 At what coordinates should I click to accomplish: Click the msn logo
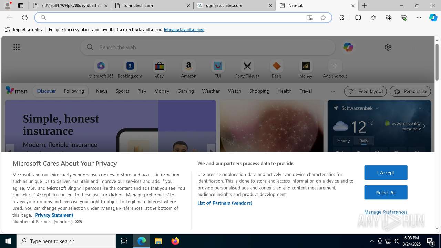(17, 91)
